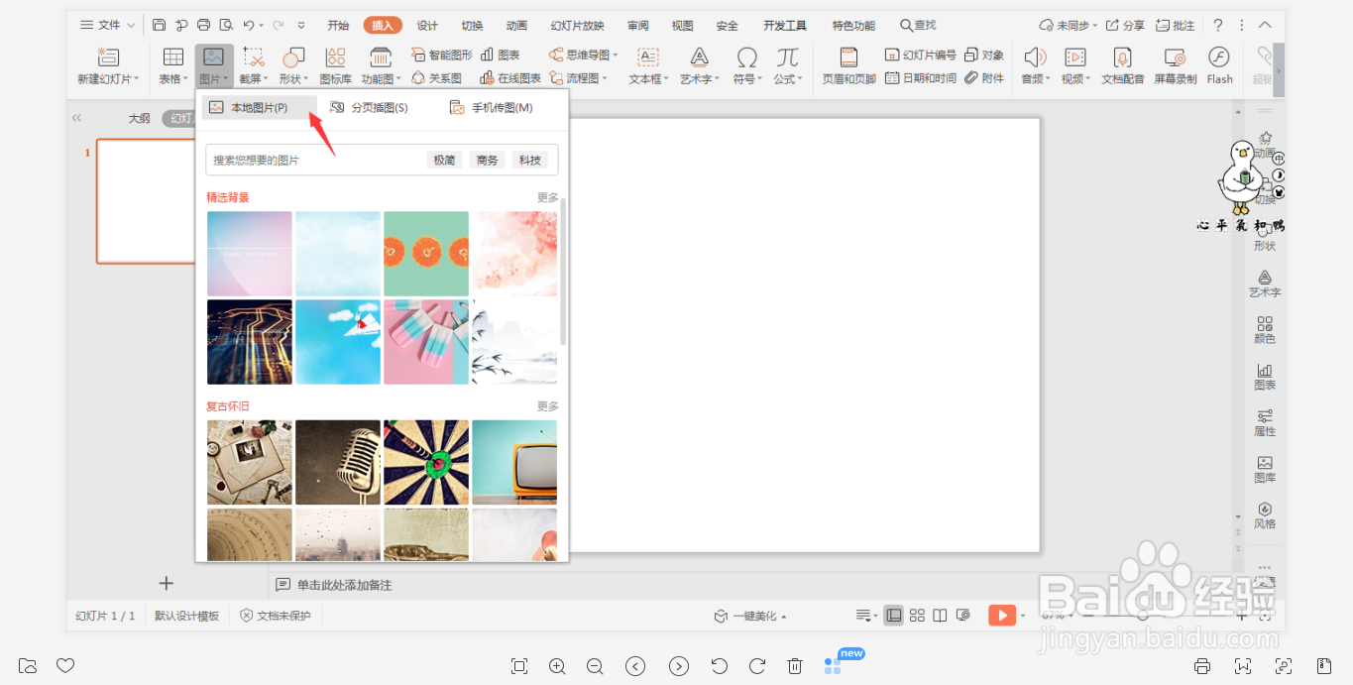Click 更多 beside 精选背景

(x=548, y=197)
